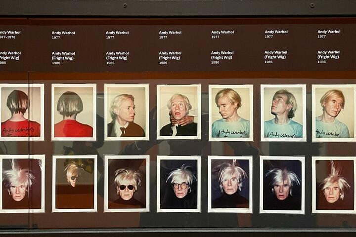Click the '1977-1978' caption at far left
Viewport: 356px width, 237px height.
[8, 37]
